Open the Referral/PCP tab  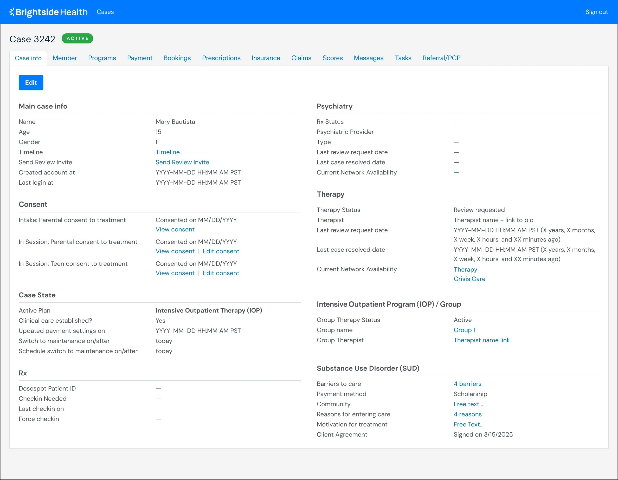pos(441,58)
